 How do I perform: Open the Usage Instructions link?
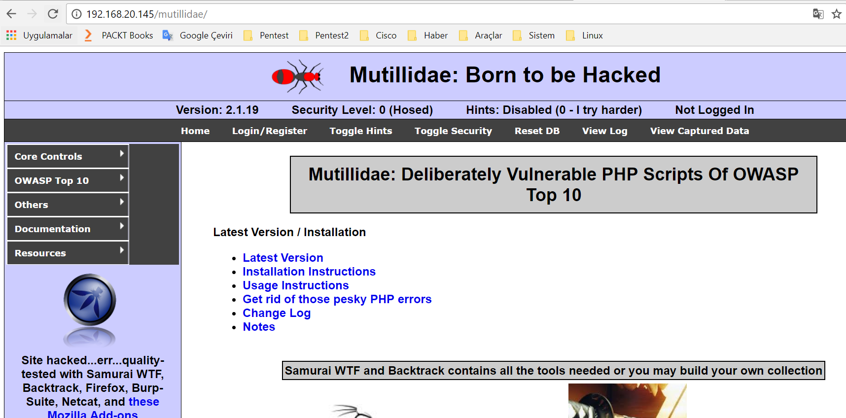(x=296, y=285)
